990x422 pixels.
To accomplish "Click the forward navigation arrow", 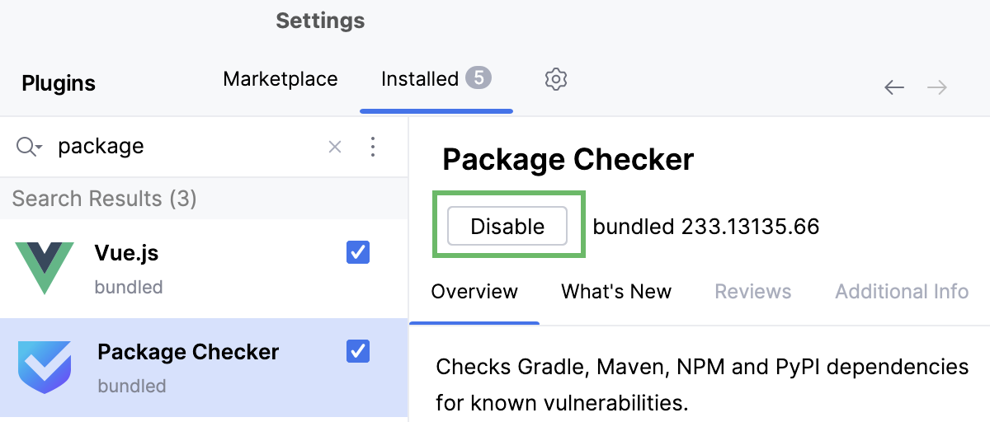I will 937,87.
